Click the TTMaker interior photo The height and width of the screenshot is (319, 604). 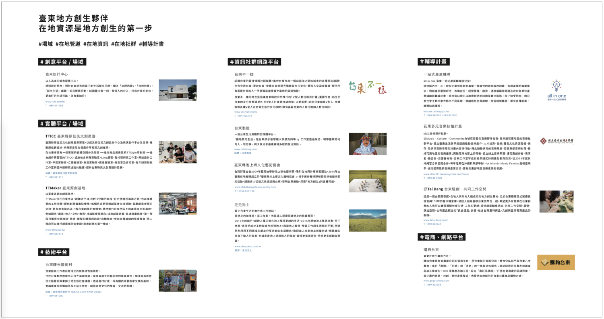coord(178,203)
